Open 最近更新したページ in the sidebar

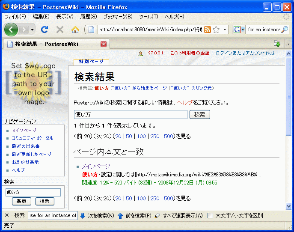click(32, 154)
